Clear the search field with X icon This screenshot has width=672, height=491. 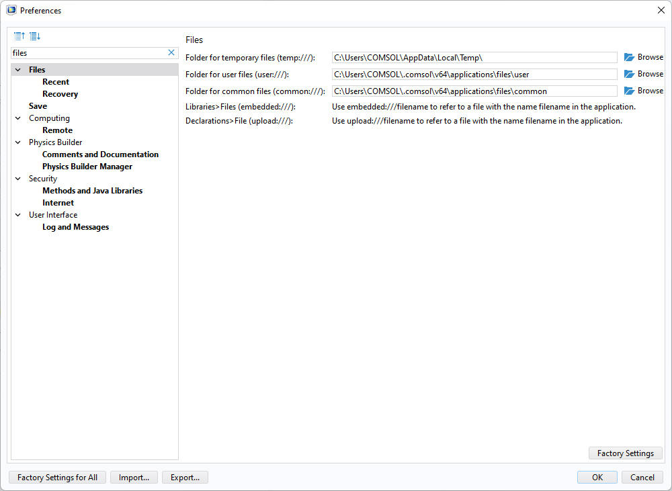click(171, 52)
